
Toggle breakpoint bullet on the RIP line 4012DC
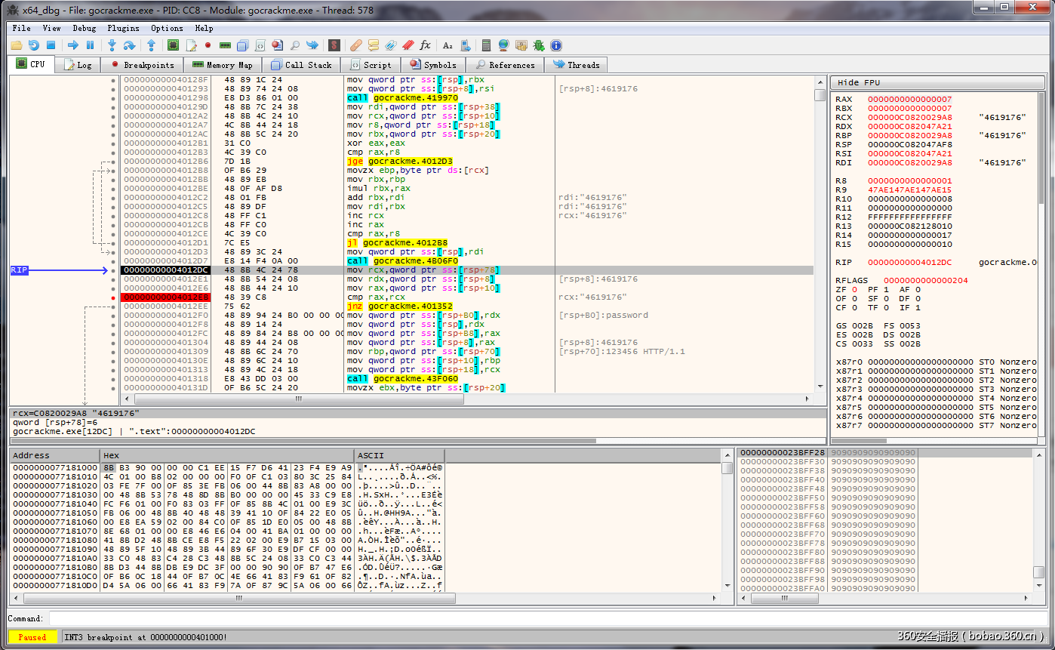[114, 270]
